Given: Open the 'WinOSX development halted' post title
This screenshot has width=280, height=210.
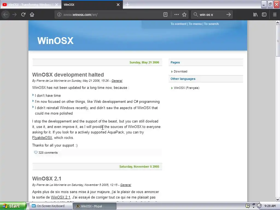Looking at the screenshot, I should coord(68,75).
